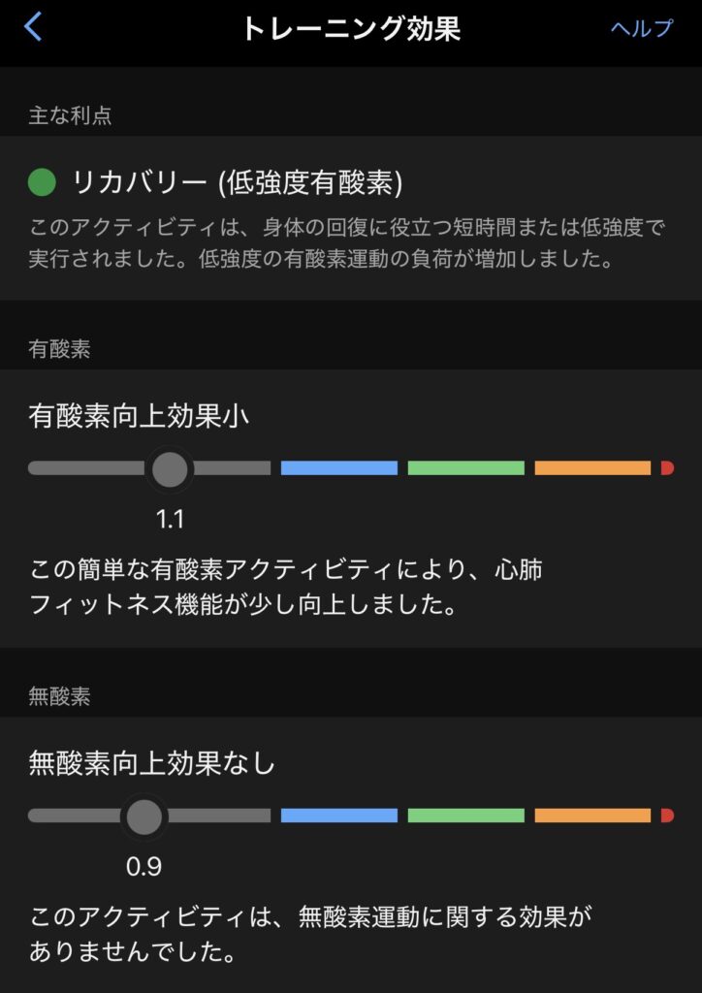
Task: Tap the green segment of anaerobic bar
Action: (x=465, y=816)
